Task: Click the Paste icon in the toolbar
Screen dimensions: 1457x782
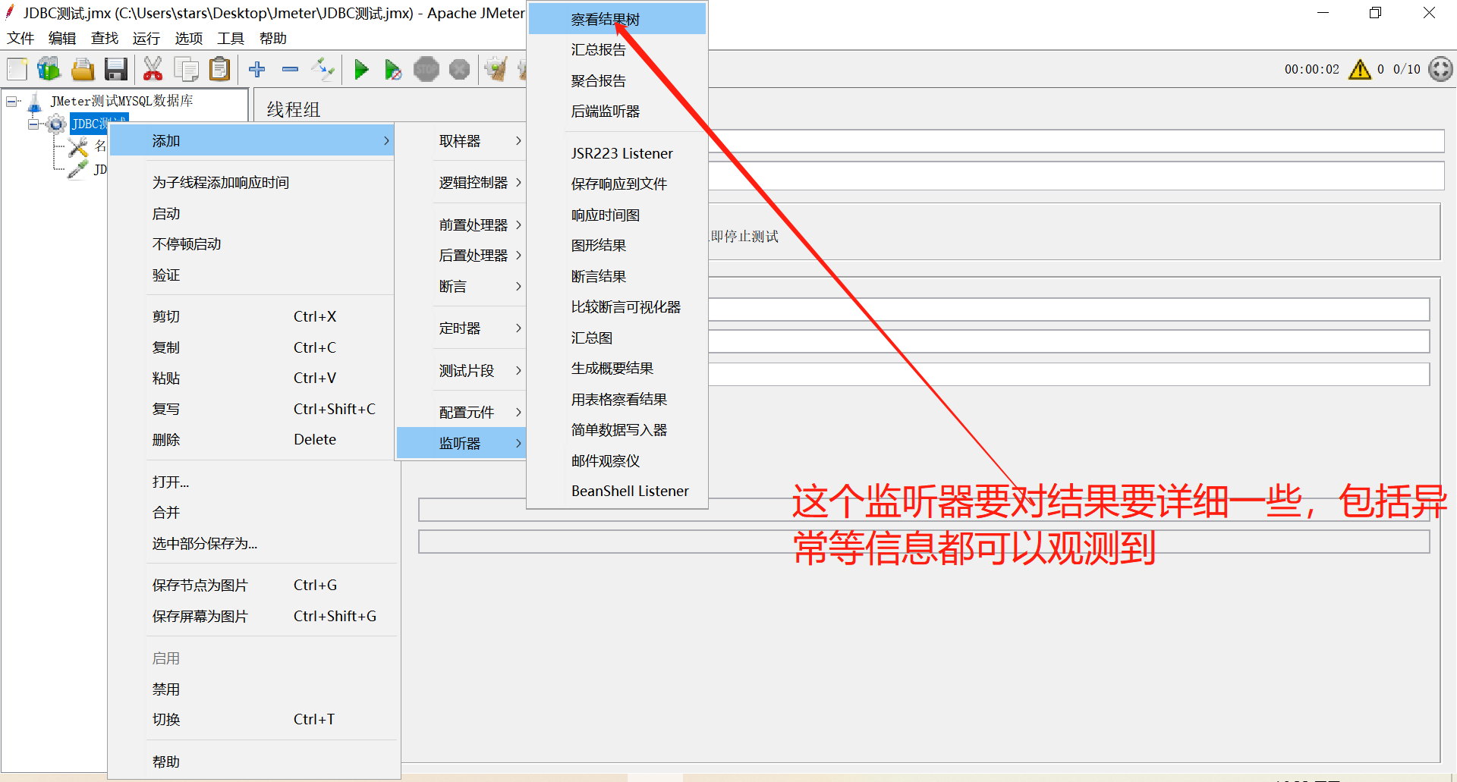Action: click(219, 68)
